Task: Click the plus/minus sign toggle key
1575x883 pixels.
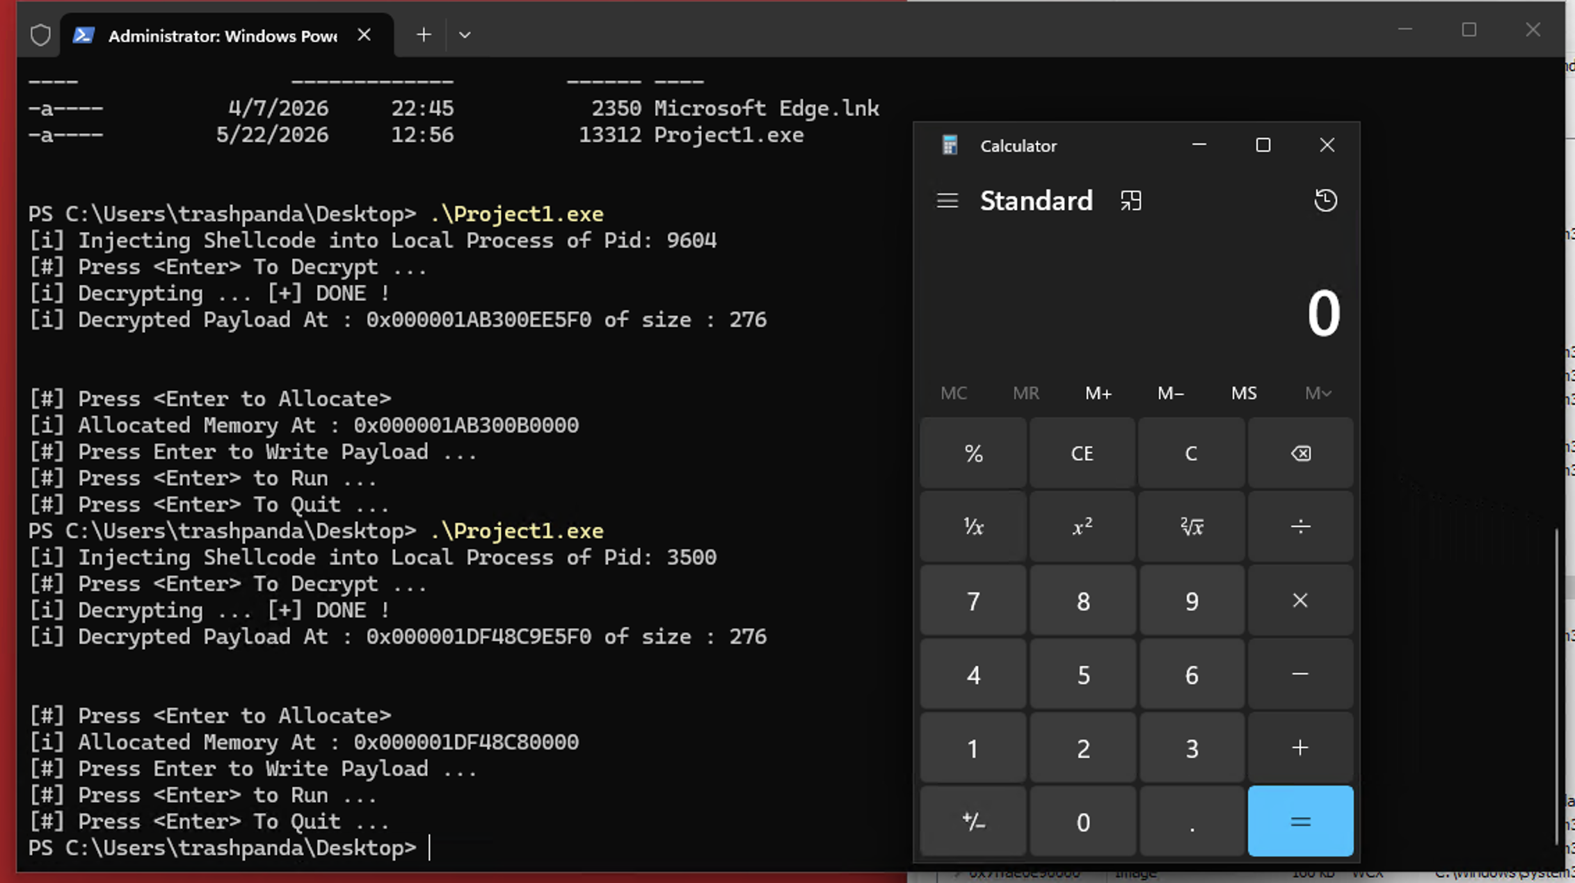Action: pos(973,822)
